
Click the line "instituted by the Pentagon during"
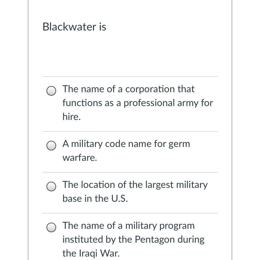[133, 240]
